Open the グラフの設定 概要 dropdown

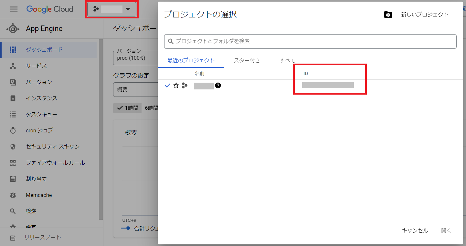pyautogui.click(x=135, y=89)
